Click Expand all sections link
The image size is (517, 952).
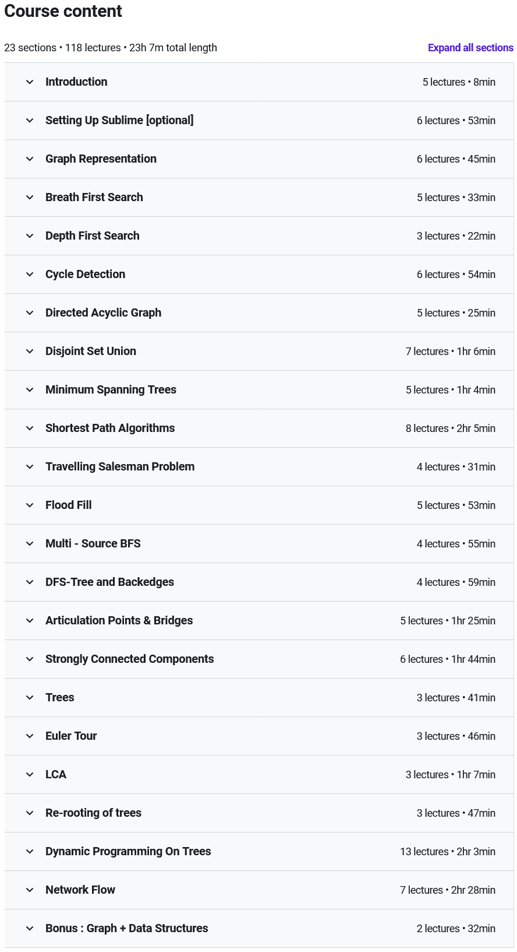click(x=470, y=48)
